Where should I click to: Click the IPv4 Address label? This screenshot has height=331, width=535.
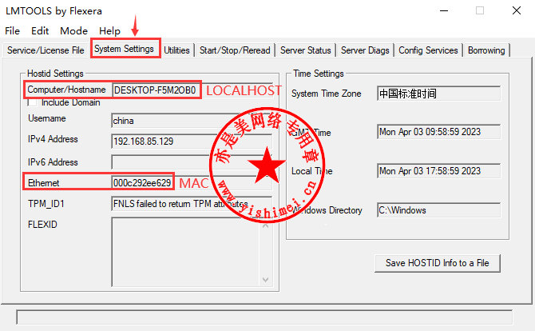tap(53, 139)
